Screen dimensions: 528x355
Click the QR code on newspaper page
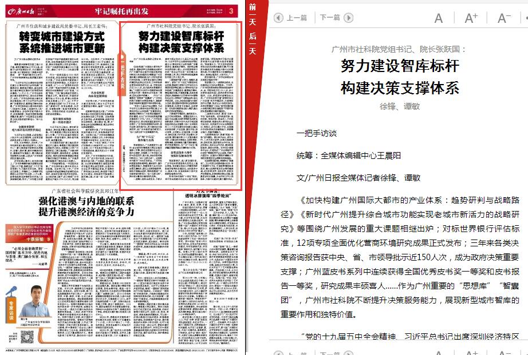pyautogui.click(x=28, y=337)
